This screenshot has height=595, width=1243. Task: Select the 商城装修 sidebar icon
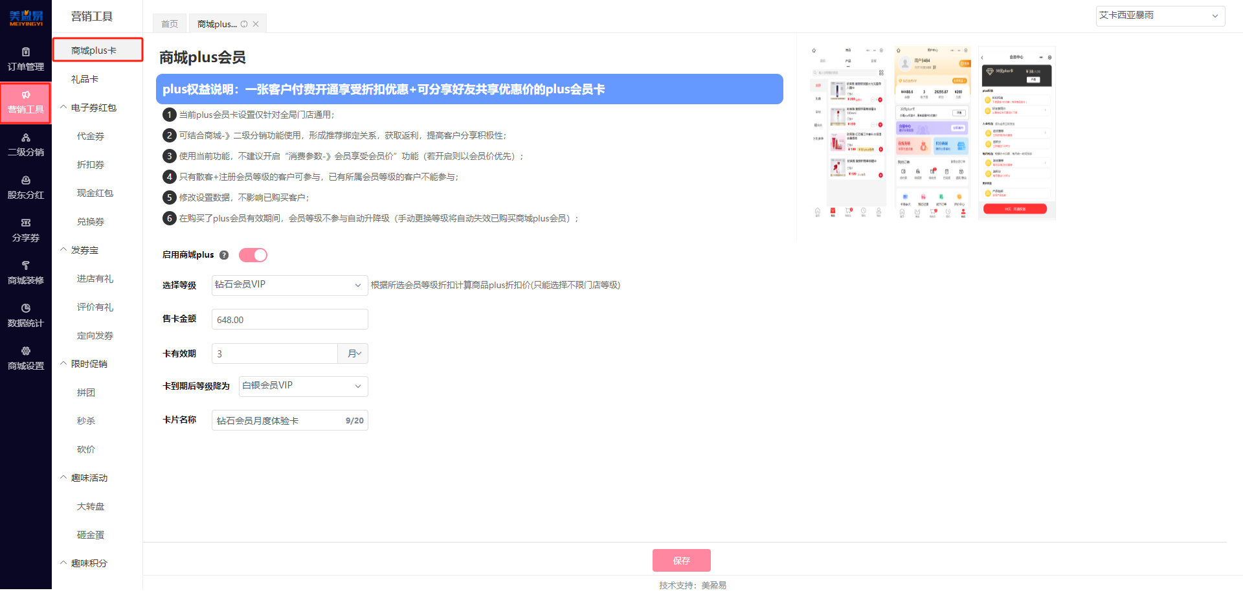(25, 273)
